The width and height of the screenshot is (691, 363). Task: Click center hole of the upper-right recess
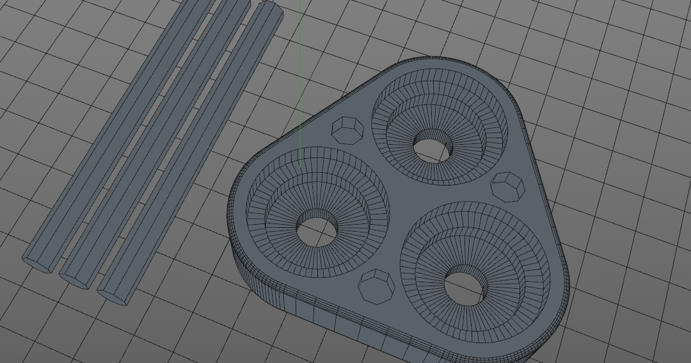coord(433,149)
